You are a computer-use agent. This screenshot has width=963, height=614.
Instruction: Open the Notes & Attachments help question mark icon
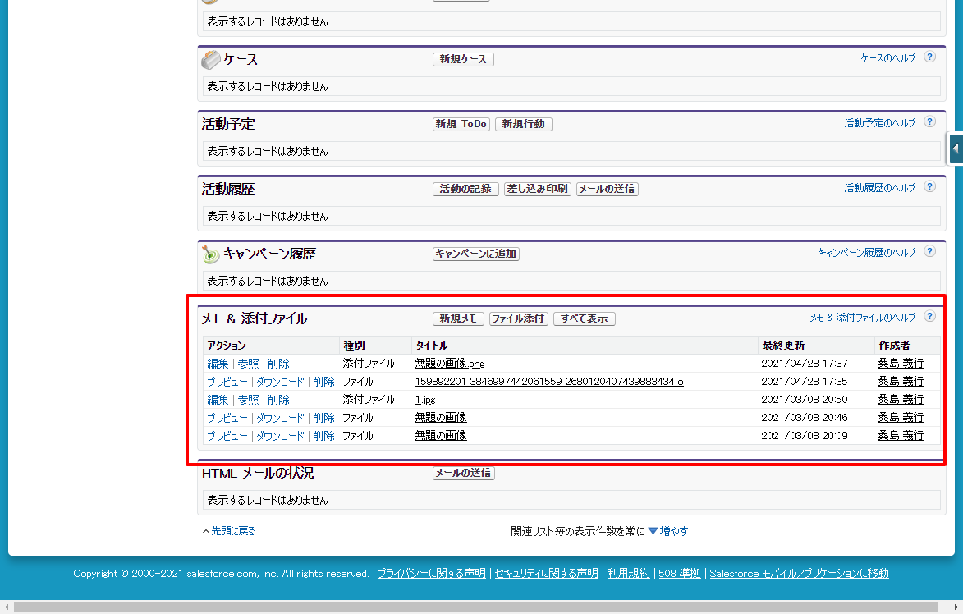930,317
